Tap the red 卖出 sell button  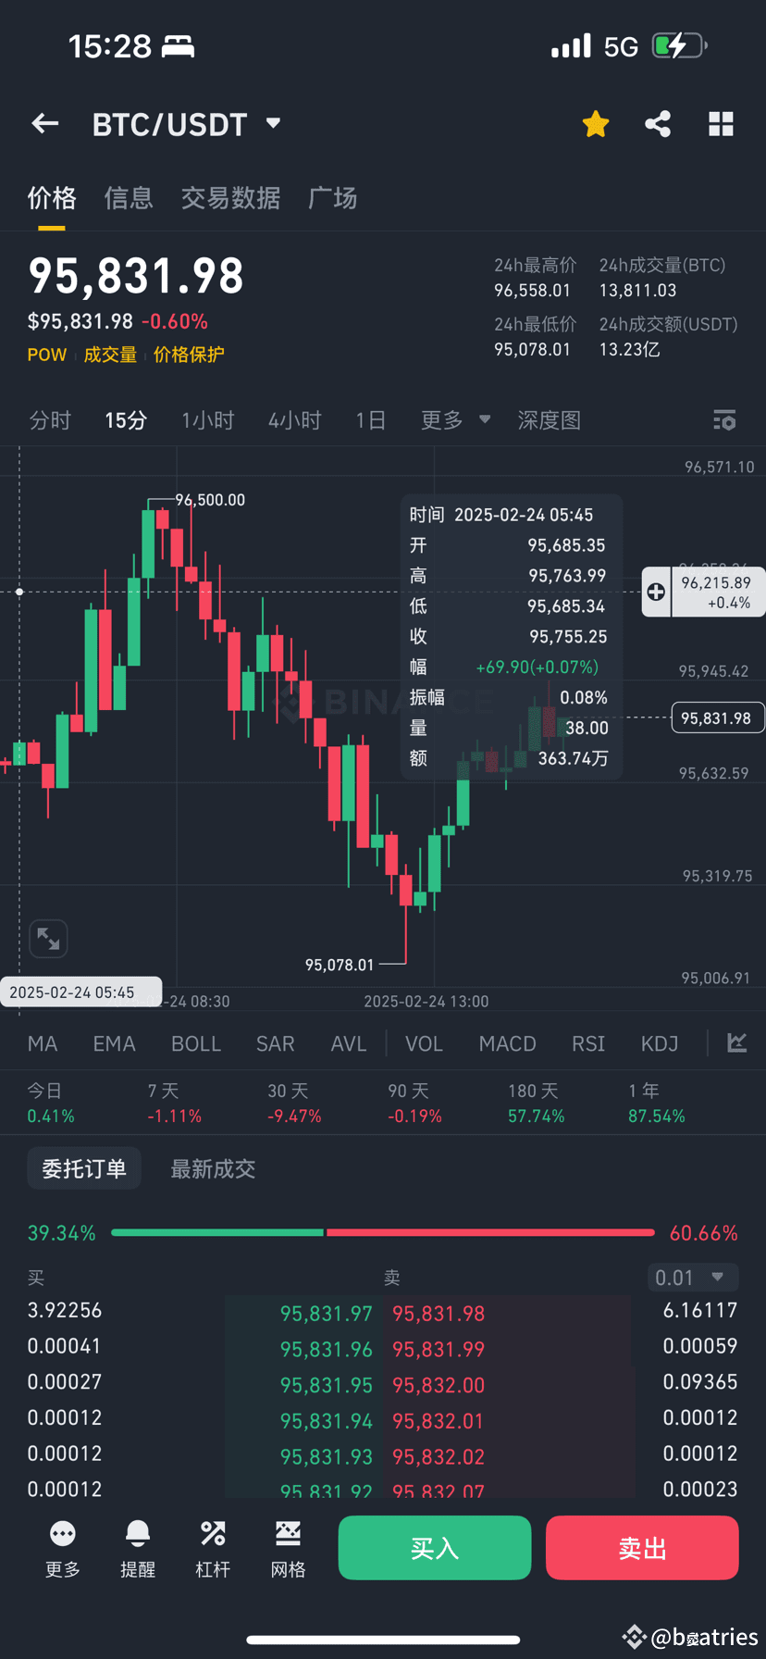tap(642, 1548)
